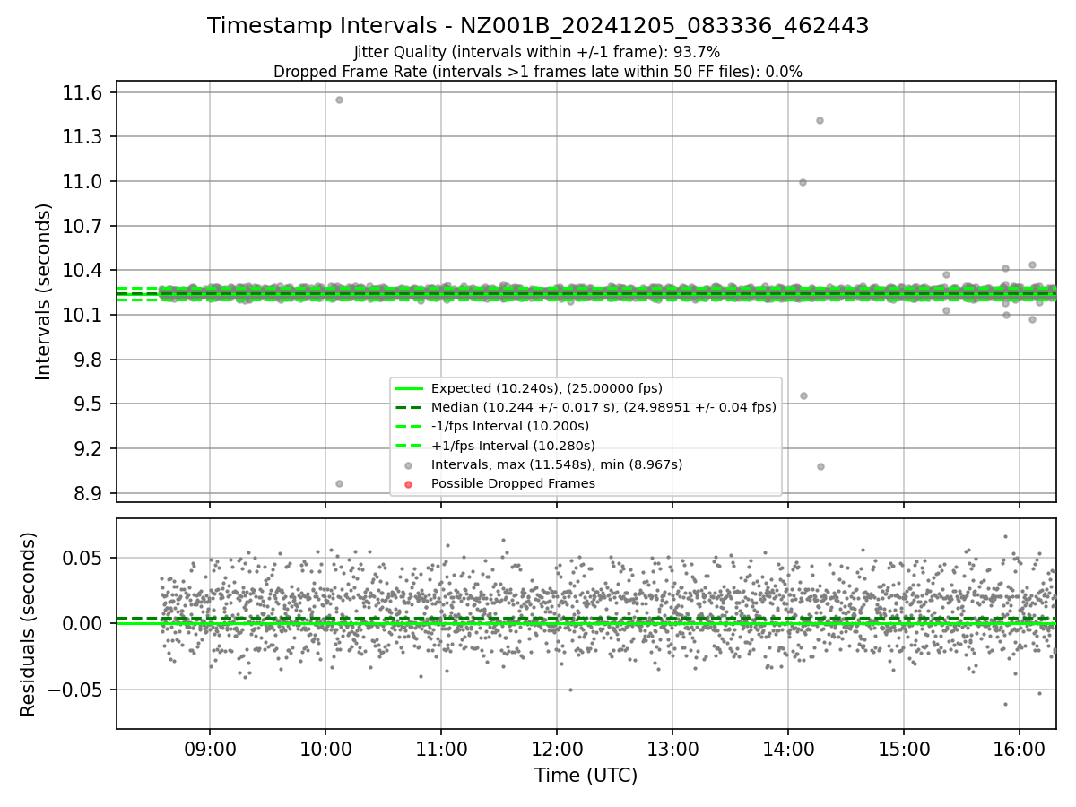Click the '14:00' x-axis tick label

(x=788, y=749)
